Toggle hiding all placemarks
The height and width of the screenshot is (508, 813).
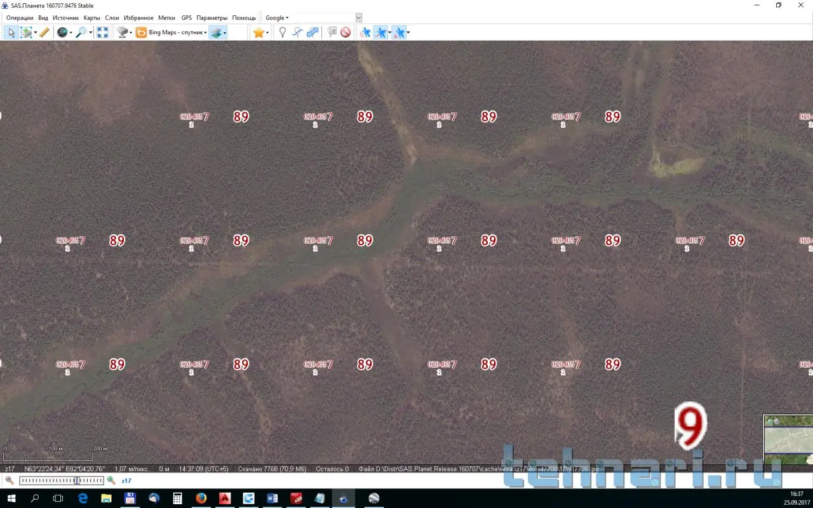(346, 32)
